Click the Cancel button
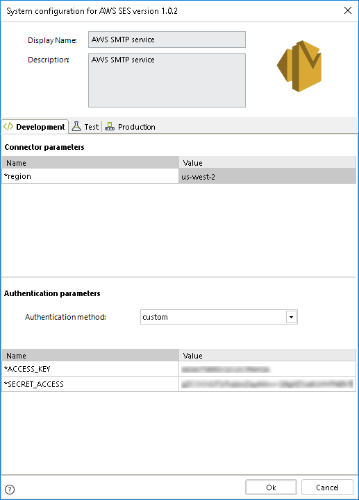 tap(327, 488)
